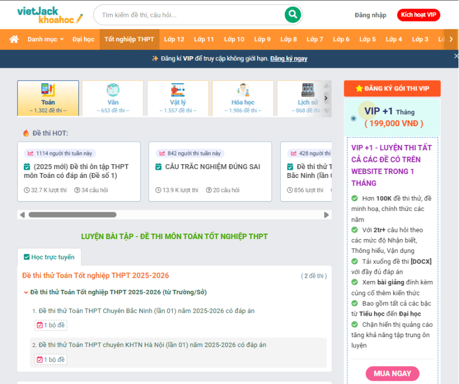Screen dimensions: 459x384
Task: Choose the Vật lý subject icon
Action: (178, 90)
